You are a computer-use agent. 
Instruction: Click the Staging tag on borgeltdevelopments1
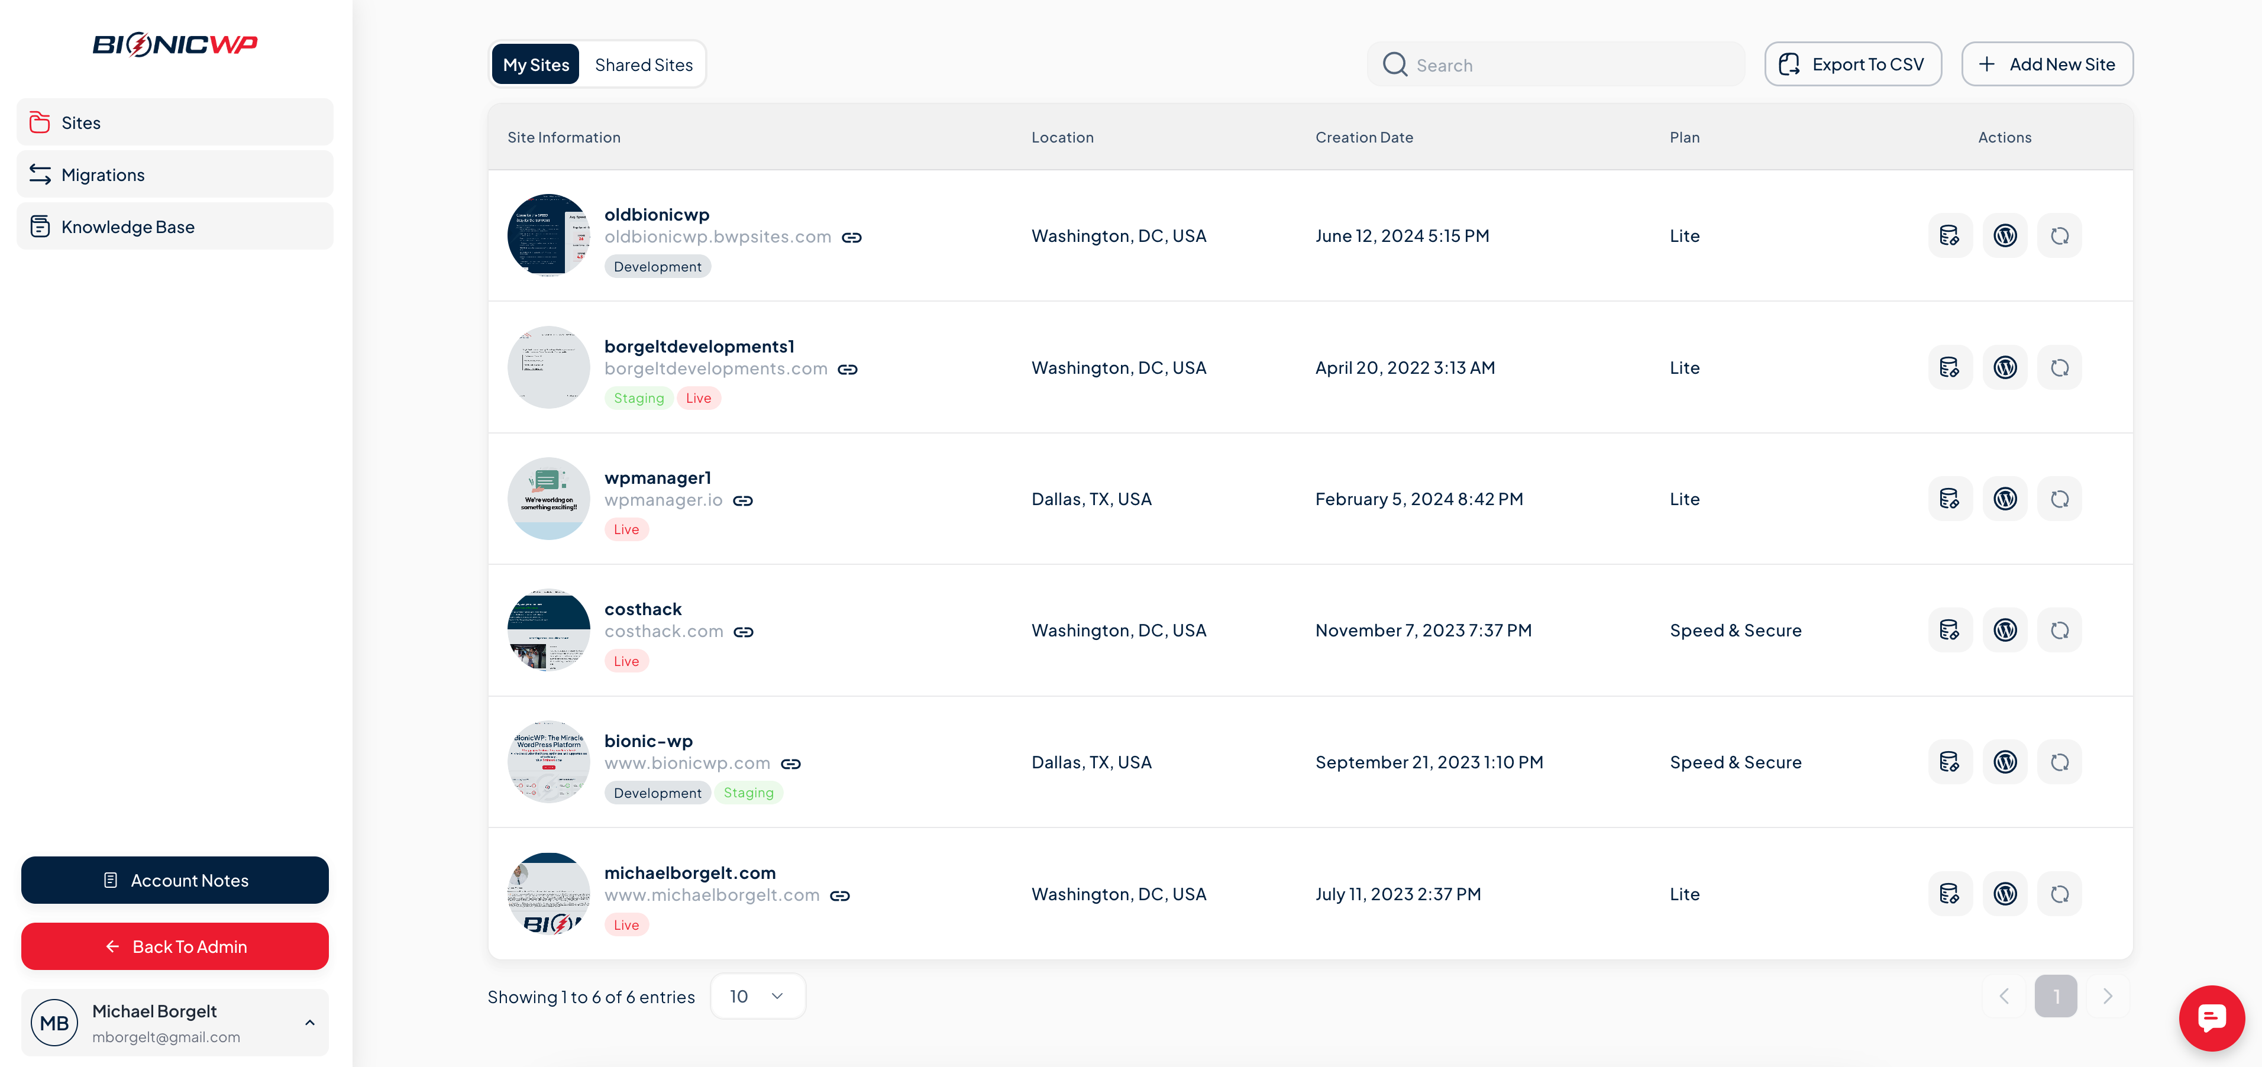[x=638, y=398]
